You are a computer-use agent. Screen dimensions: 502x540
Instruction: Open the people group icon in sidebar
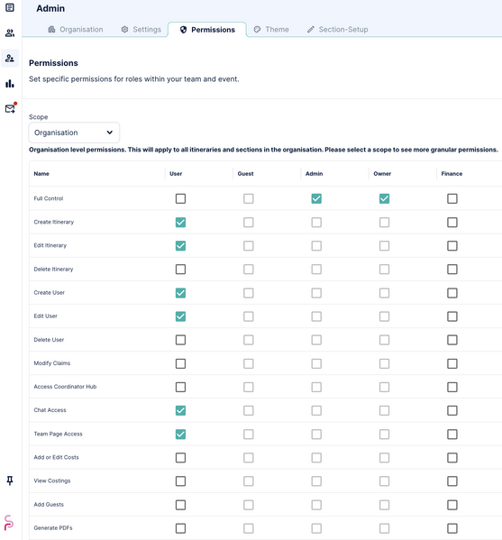pos(10,33)
